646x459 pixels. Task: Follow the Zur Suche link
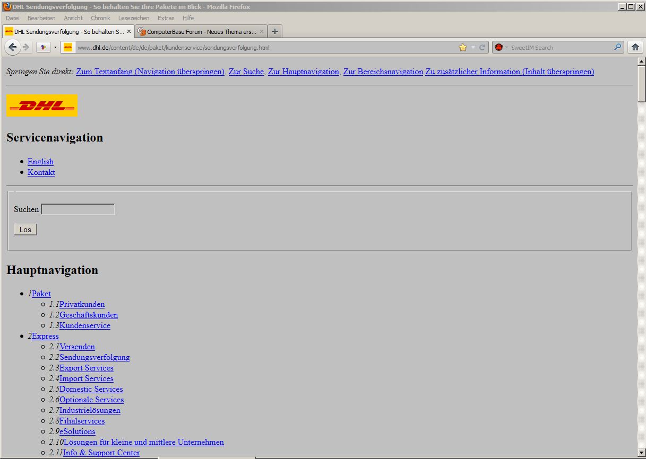point(246,72)
